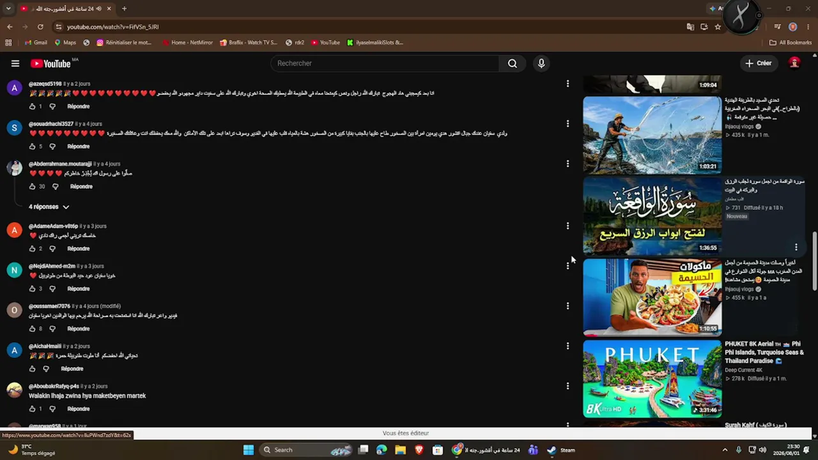Viewport: 818px width, 460px height.
Task: Launch Microsoft Edge from the taskbar
Action: [382, 450]
